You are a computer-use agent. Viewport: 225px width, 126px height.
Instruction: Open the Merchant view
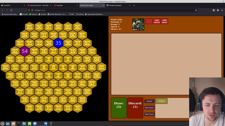click(x=149, y=107)
